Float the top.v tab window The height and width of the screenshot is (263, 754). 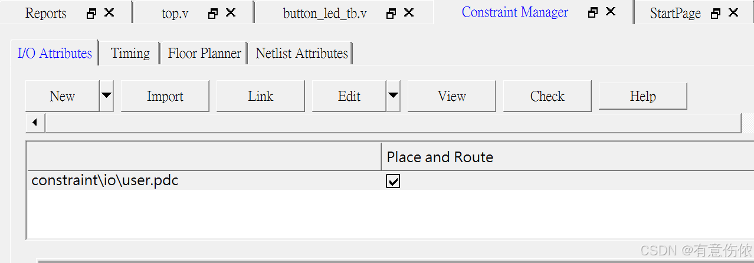pyautogui.click(x=213, y=13)
